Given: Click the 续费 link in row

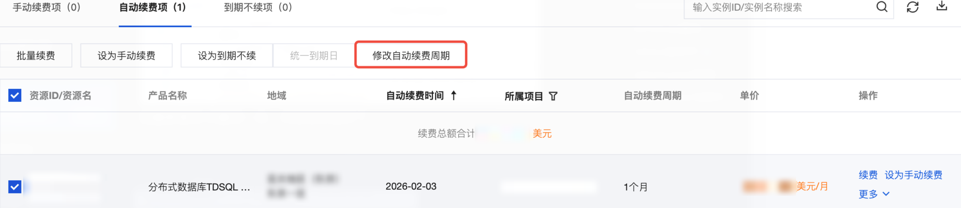Looking at the screenshot, I should coord(868,175).
